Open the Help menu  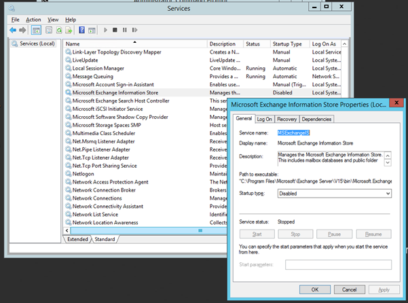(71, 20)
